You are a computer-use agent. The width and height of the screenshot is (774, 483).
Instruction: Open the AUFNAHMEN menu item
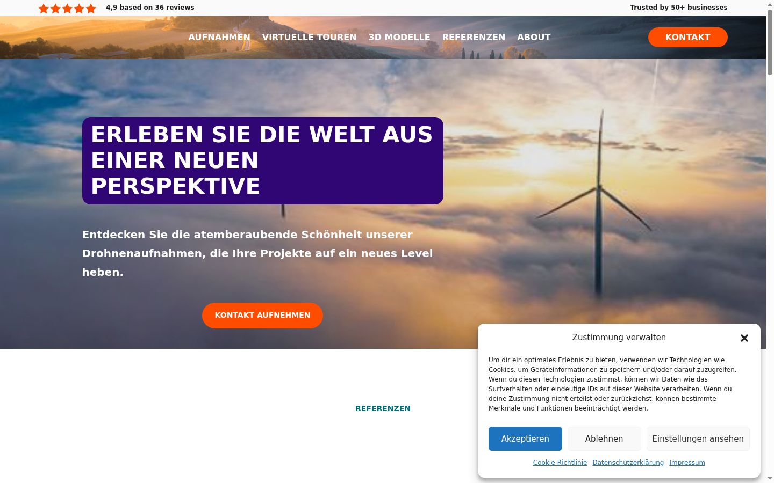point(219,37)
